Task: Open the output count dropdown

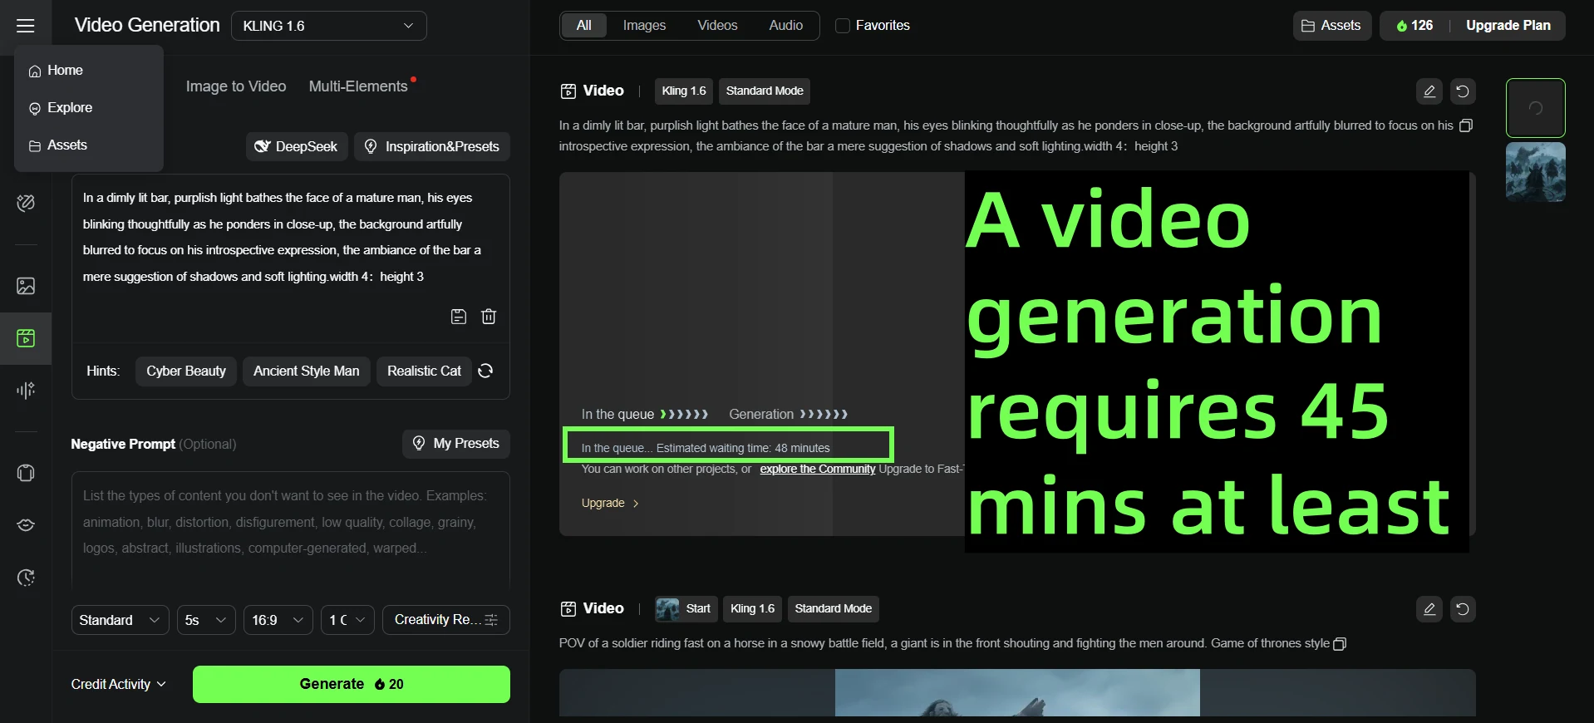Action: [347, 620]
